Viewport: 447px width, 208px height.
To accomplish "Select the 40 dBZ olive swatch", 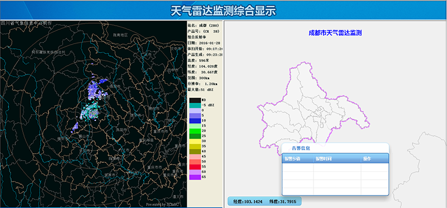I will (x=195, y=151).
